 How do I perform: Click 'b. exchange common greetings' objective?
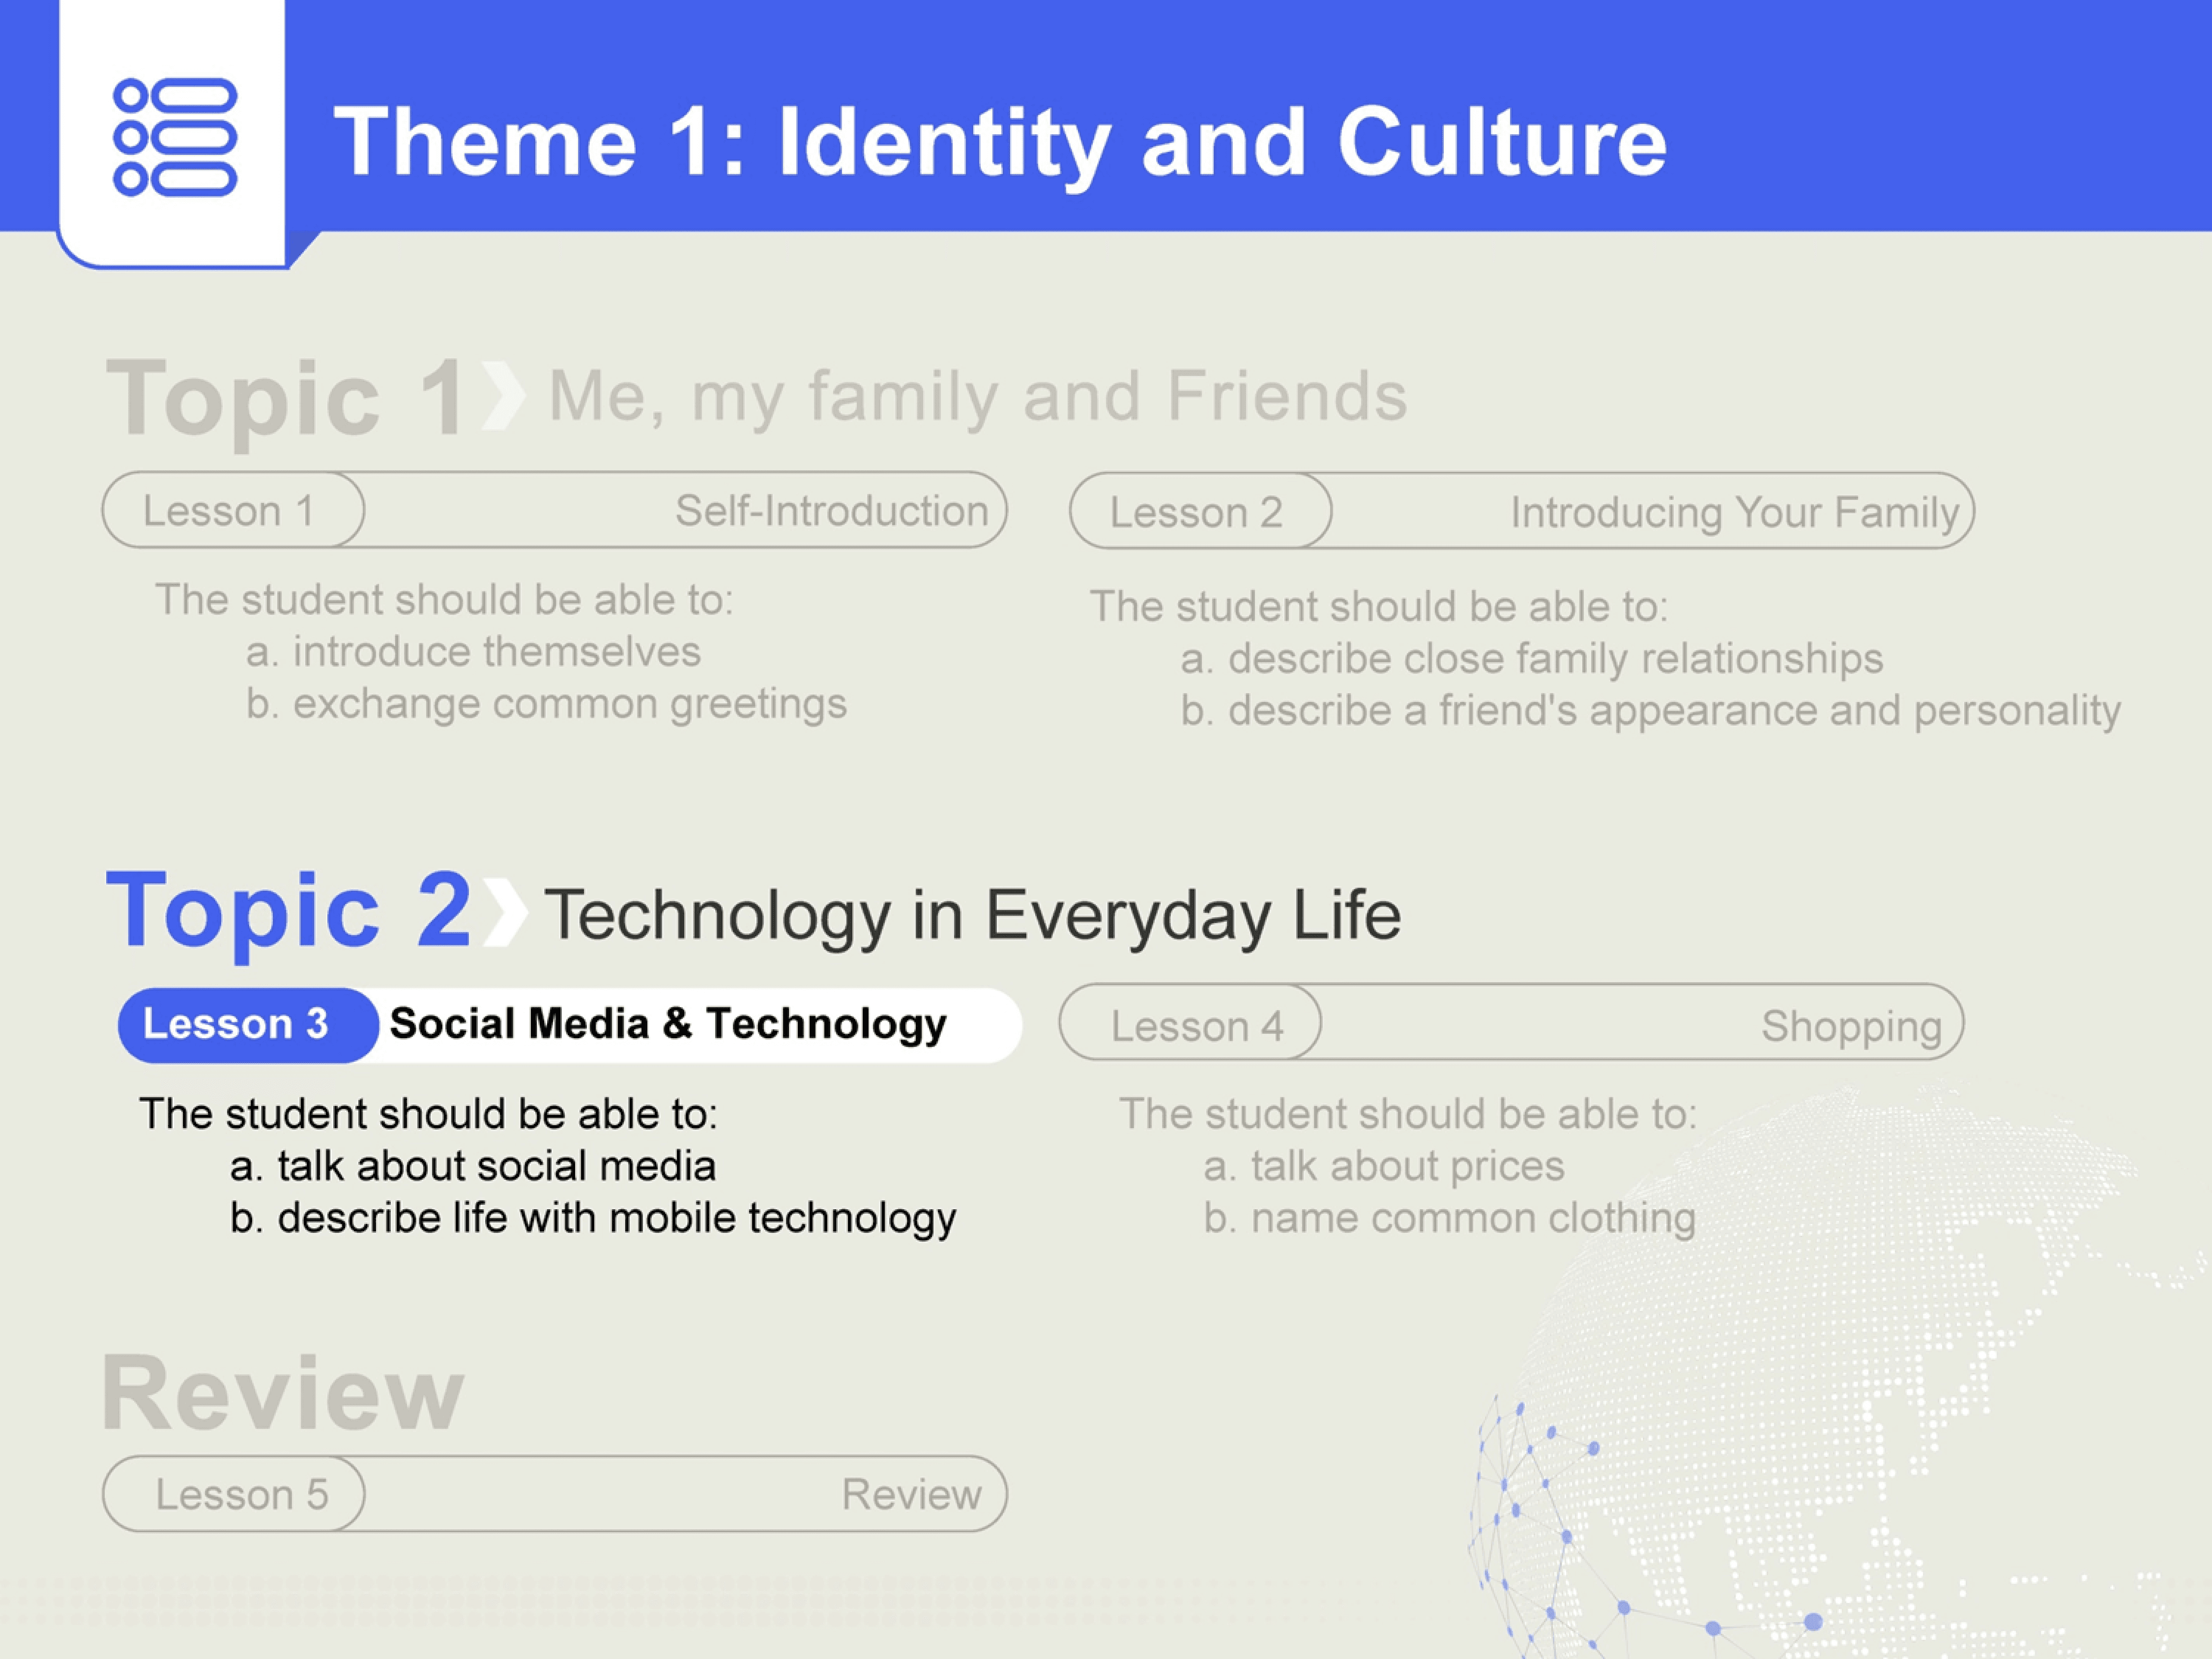(546, 705)
